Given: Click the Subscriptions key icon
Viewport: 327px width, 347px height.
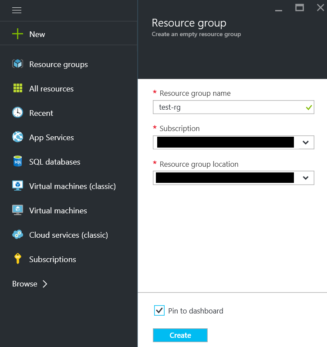Looking at the screenshot, I should (18, 259).
